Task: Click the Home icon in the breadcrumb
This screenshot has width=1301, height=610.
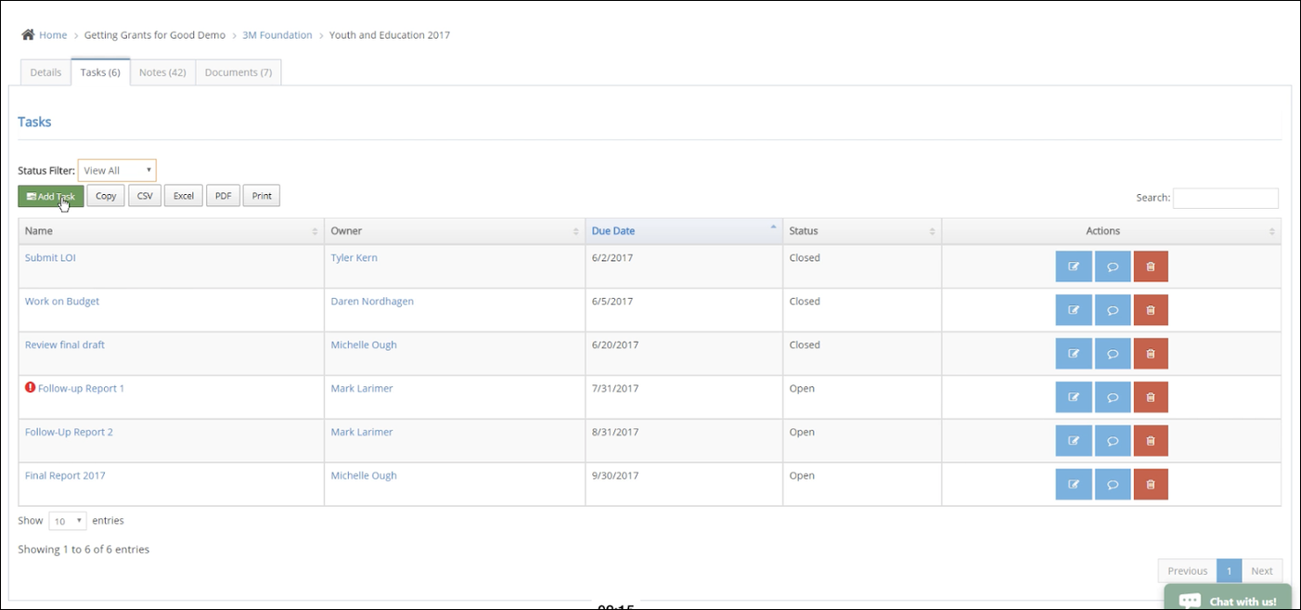Action: coord(27,34)
